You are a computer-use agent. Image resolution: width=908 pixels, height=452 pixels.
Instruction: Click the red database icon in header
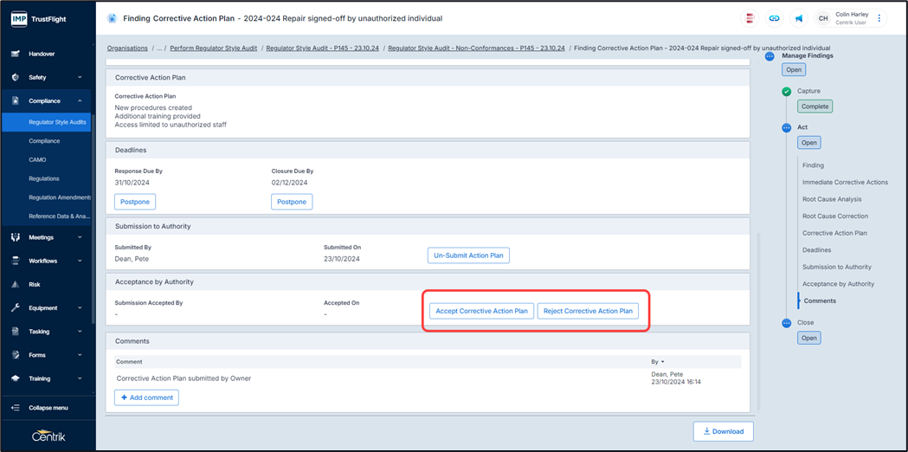point(750,18)
